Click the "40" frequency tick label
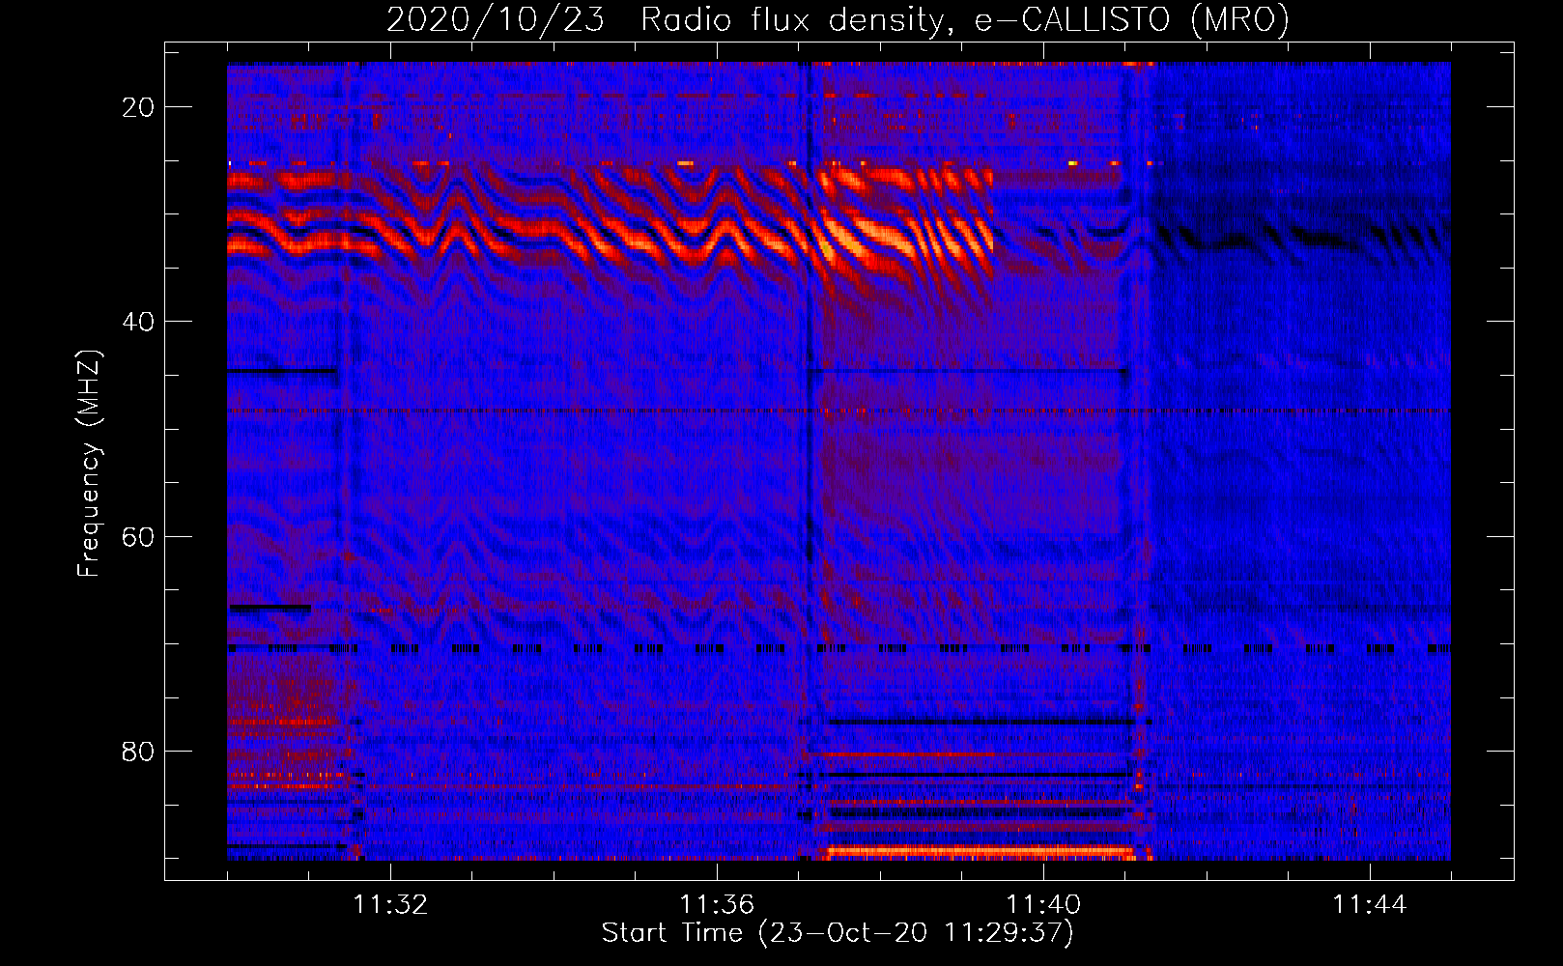 coord(138,321)
